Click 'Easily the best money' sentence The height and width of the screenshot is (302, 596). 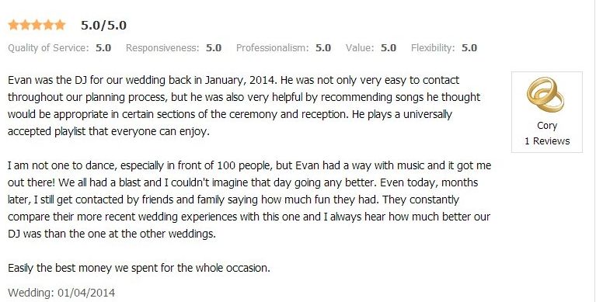point(139,268)
